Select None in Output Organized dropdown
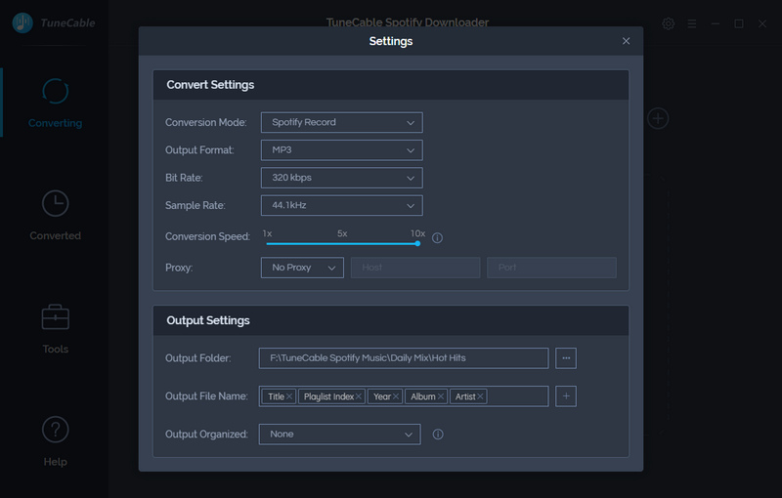782x498 pixels. click(x=339, y=435)
